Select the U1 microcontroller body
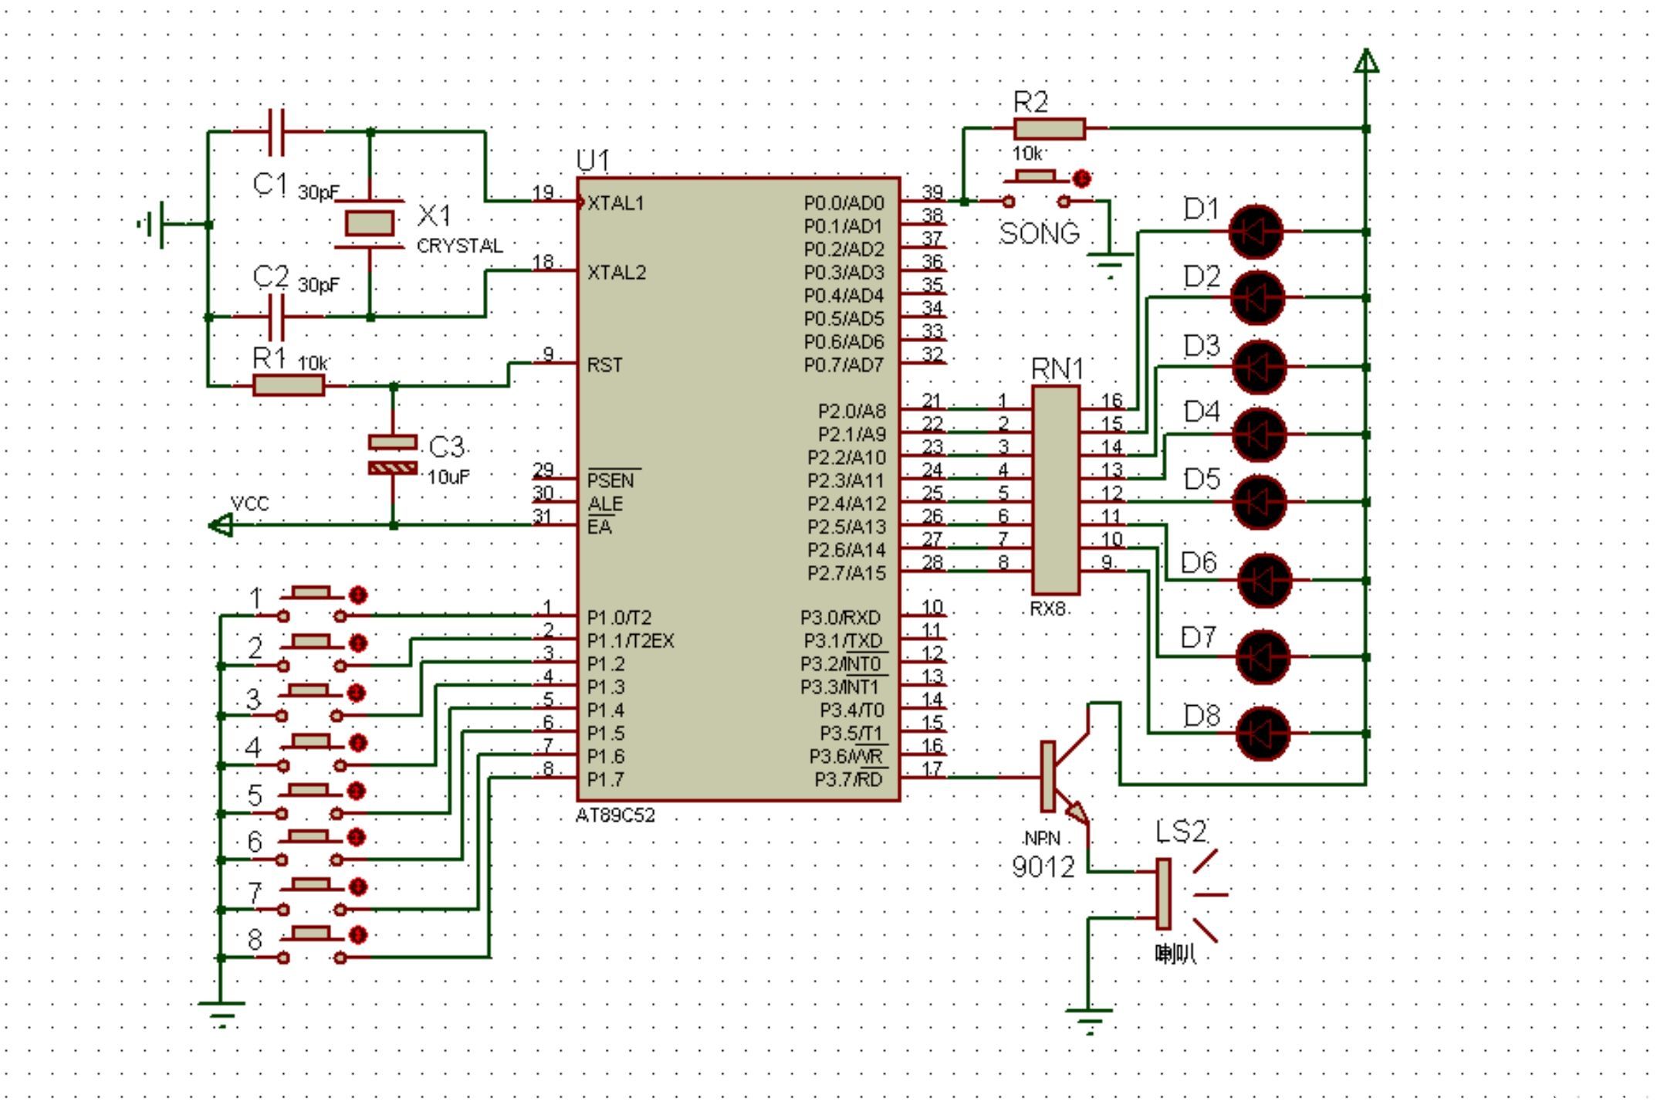 (x=739, y=489)
